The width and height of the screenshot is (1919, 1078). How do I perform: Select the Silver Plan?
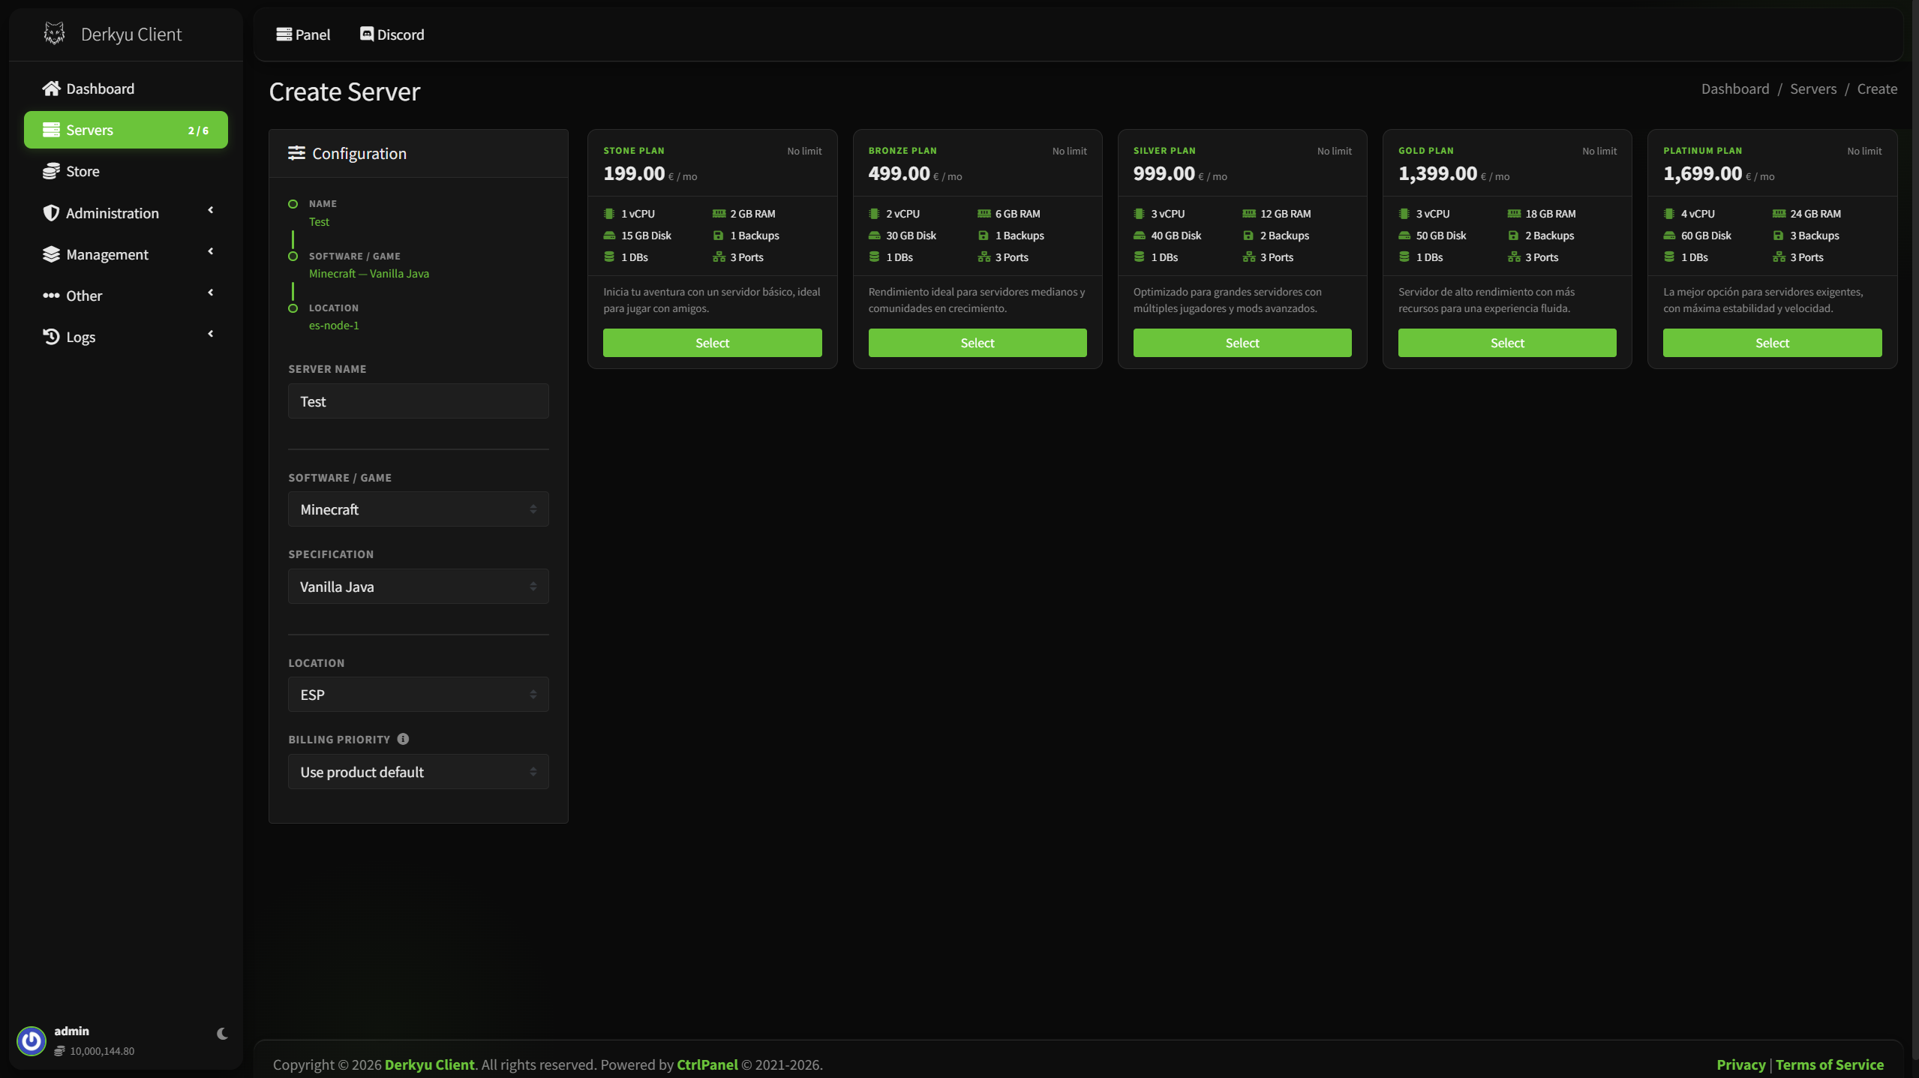coord(1242,343)
